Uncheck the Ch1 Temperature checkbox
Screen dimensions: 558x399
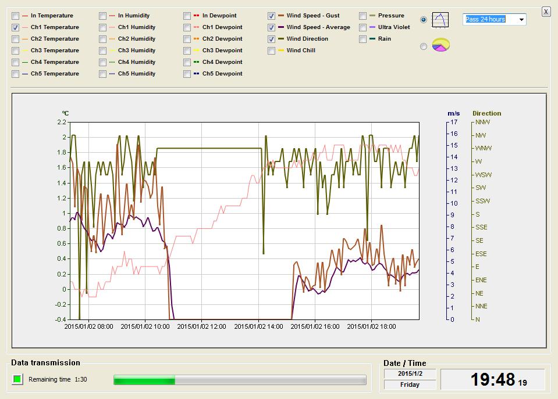tap(16, 27)
